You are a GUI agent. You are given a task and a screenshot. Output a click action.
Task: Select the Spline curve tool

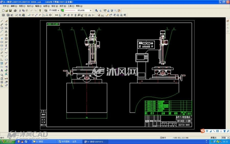(2, 35)
